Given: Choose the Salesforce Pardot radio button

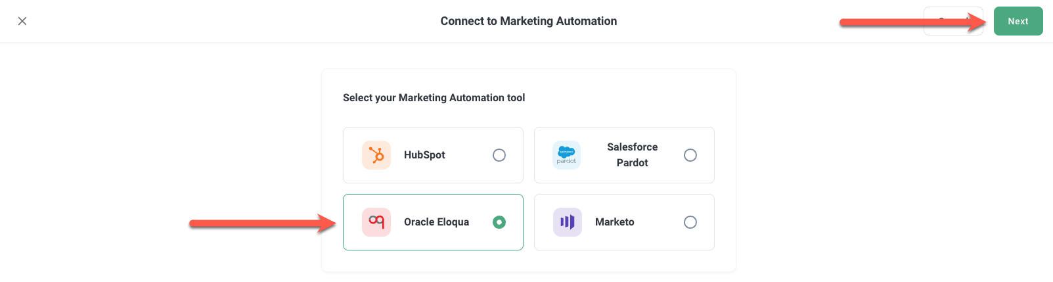Looking at the screenshot, I should [x=690, y=155].
